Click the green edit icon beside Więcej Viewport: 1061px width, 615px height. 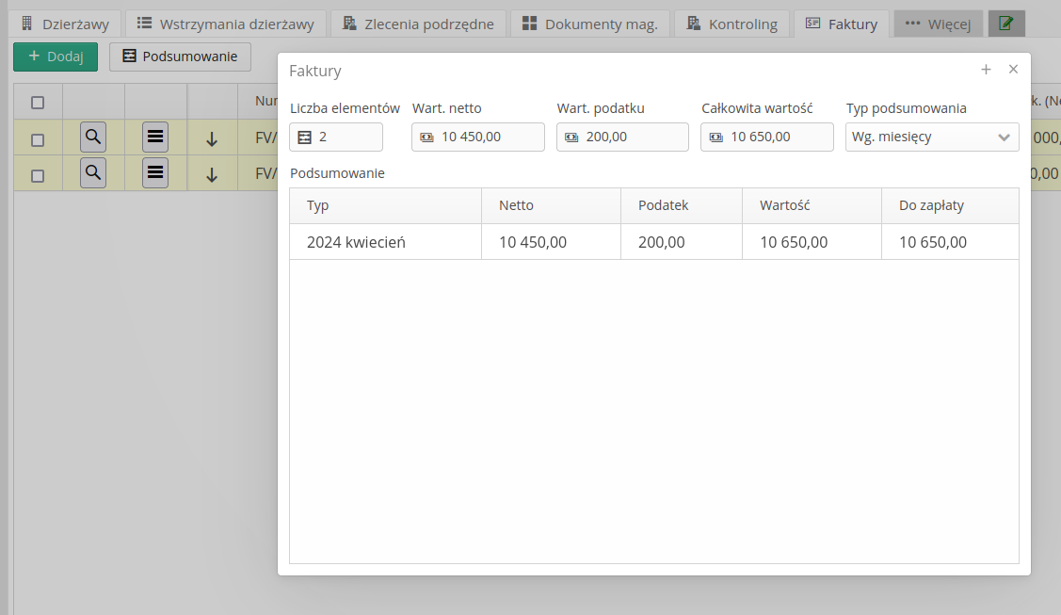point(1005,24)
